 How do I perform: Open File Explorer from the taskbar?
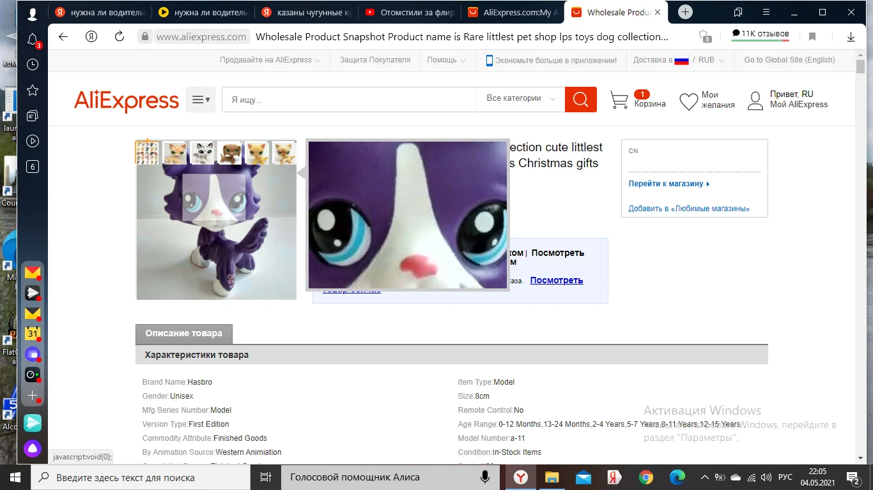(552, 477)
